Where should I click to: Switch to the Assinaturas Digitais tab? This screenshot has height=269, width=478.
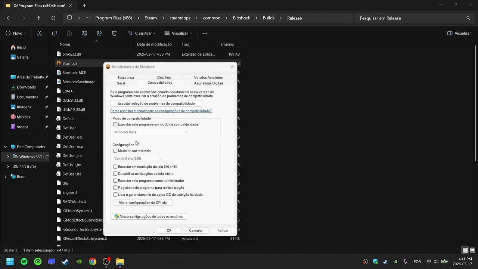coord(209,83)
